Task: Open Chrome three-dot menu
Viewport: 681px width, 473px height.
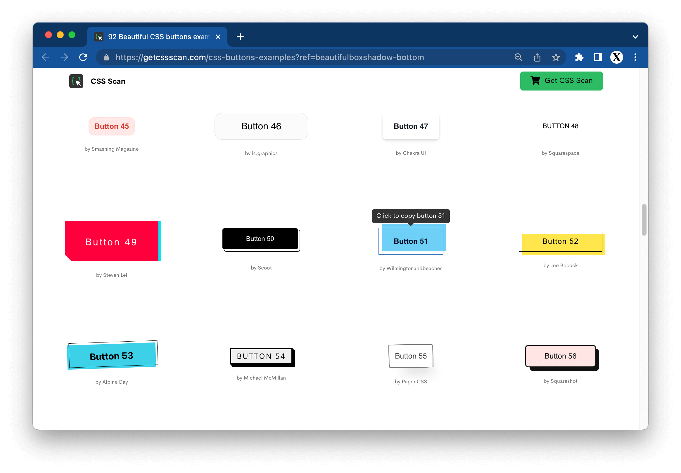Action: [635, 57]
